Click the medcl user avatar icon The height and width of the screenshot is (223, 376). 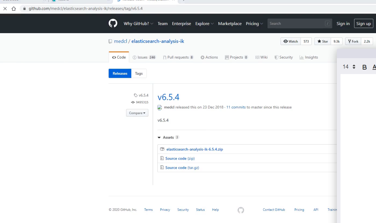pyautogui.click(x=160, y=107)
